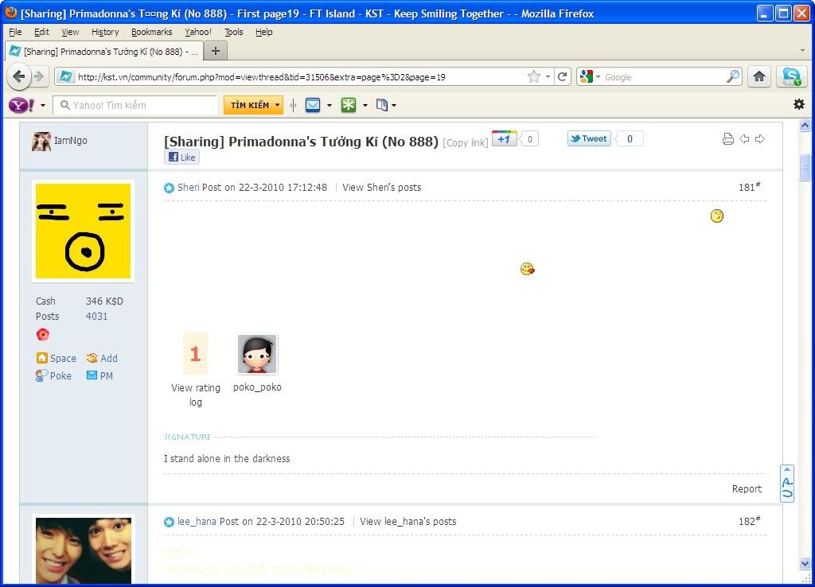Viewport: 815px width, 587px height.
Task: Click the site favicon in the address bar
Action: coord(65,77)
